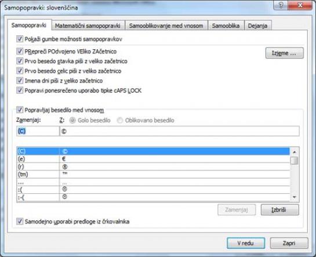The height and width of the screenshot is (257, 316).
Task: Open the Samooblikovanje med vnosom tab
Action: coord(166,26)
